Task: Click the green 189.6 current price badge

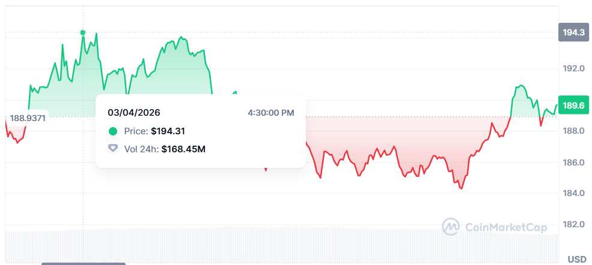Action: coord(572,106)
